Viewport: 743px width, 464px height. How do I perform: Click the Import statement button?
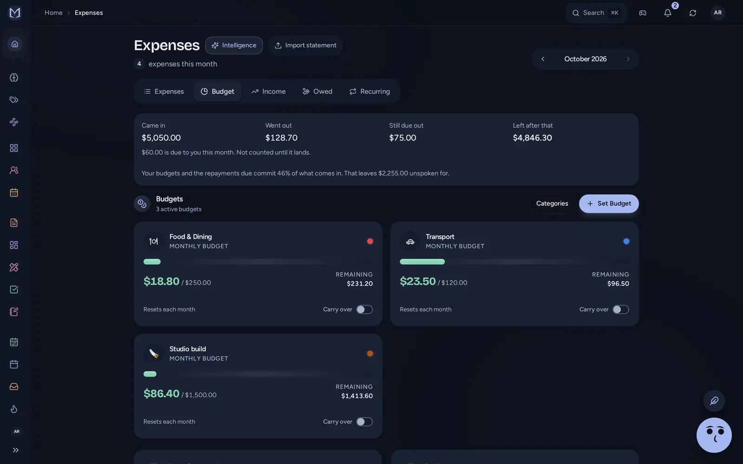click(306, 45)
